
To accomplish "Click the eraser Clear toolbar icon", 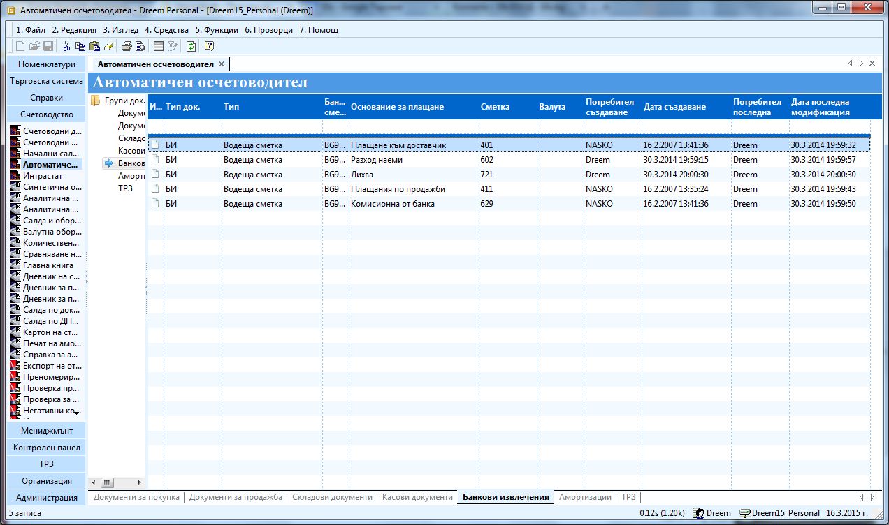I will [x=108, y=46].
